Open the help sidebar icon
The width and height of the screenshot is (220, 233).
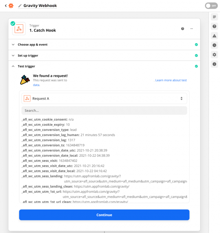point(214,26)
